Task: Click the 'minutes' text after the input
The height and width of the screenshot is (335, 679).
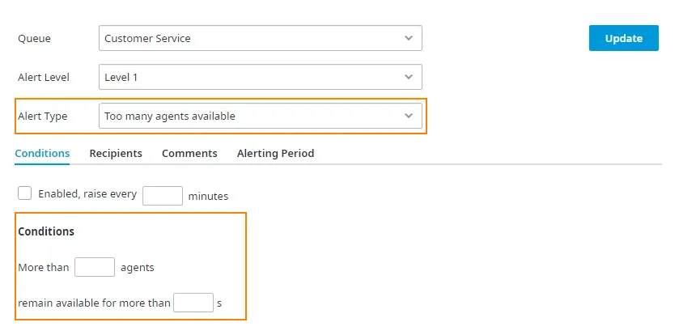Action: click(x=208, y=197)
